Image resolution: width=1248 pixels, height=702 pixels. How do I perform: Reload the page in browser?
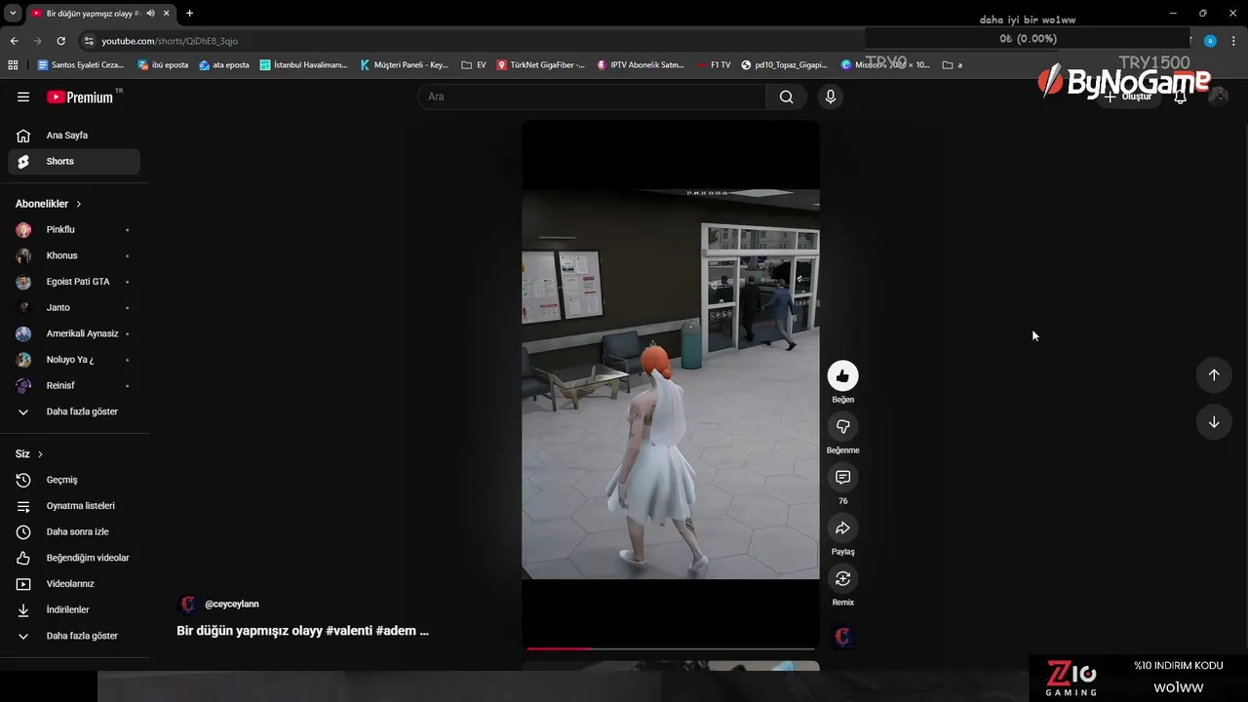pyautogui.click(x=60, y=41)
